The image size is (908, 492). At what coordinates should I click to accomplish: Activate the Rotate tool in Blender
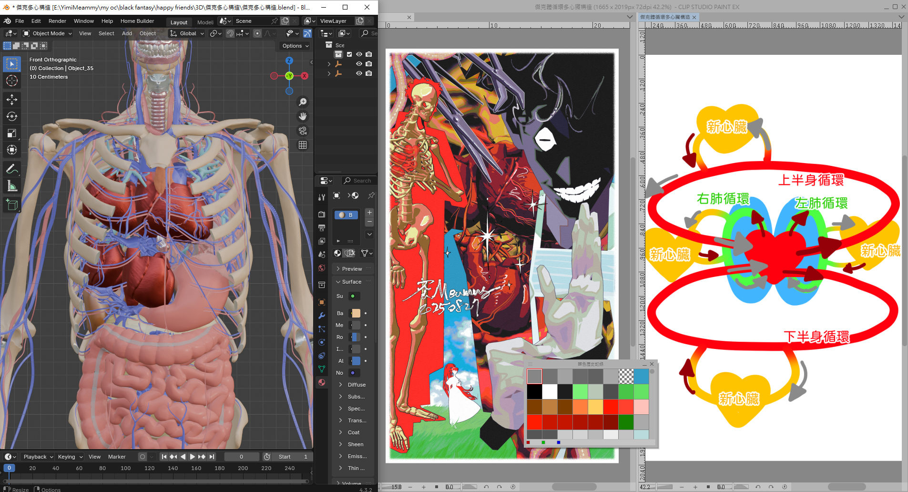point(12,116)
